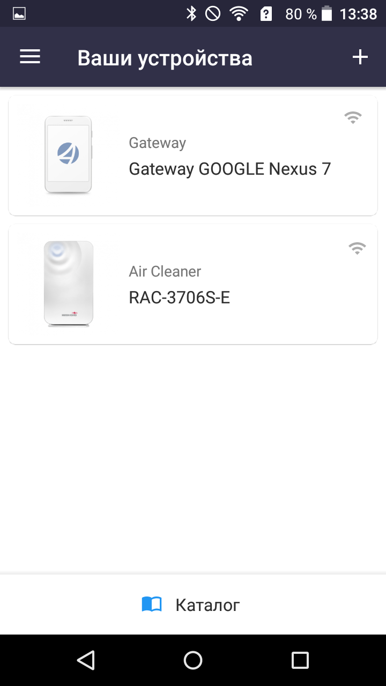Open the hamburger navigation menu

tap(30, 57)
